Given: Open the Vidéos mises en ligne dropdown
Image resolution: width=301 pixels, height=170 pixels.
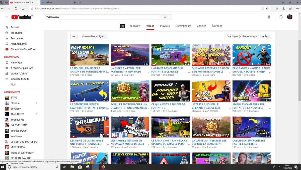Looking at the screenshot, I should [94, 36].
